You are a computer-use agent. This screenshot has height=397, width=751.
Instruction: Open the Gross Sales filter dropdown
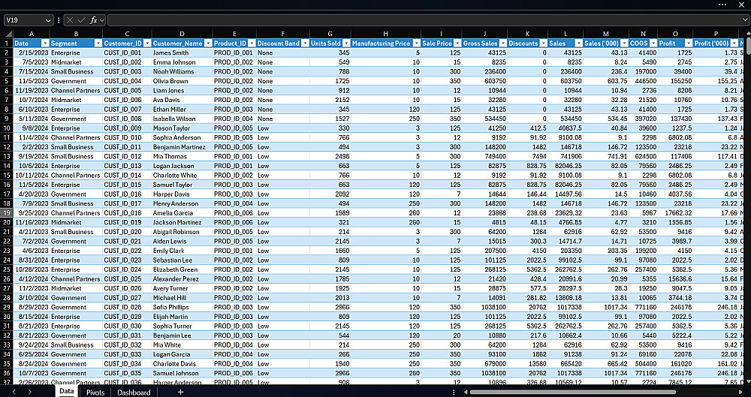tap(503, 43)
